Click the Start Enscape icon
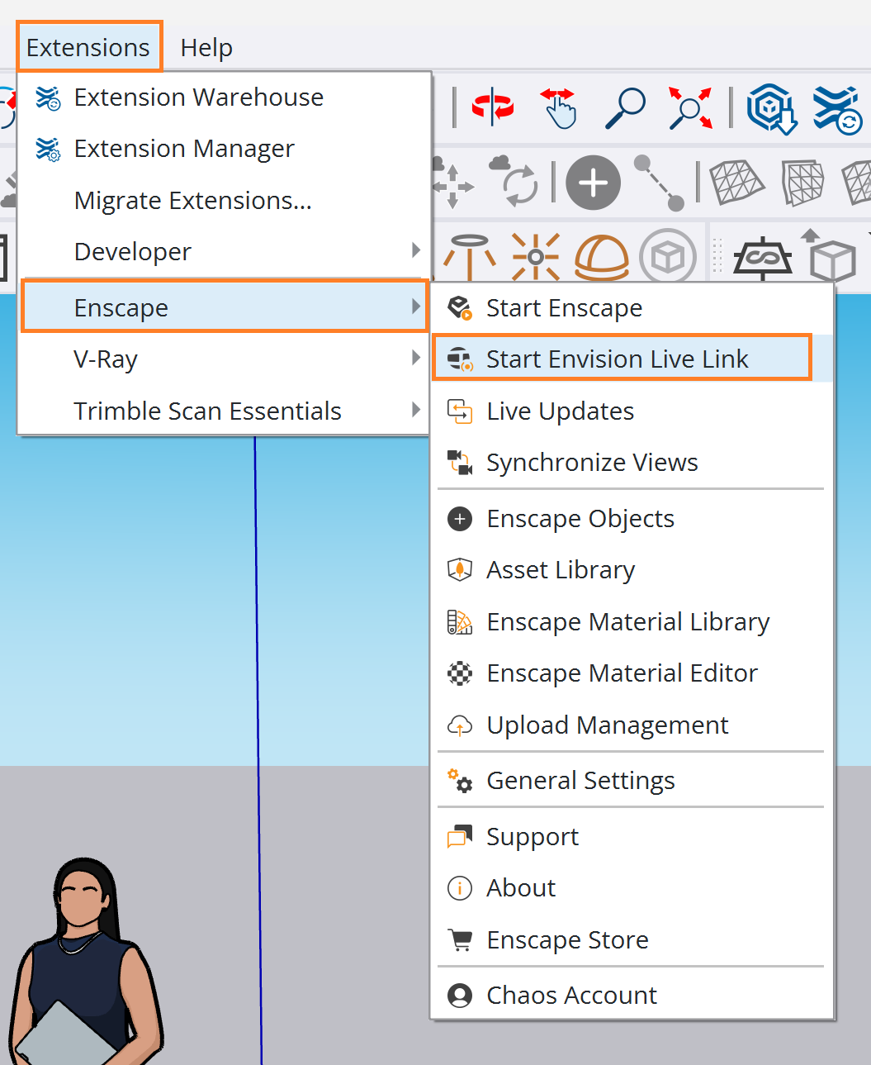The width and height of the screenshot is (871, 1065). 460,308
